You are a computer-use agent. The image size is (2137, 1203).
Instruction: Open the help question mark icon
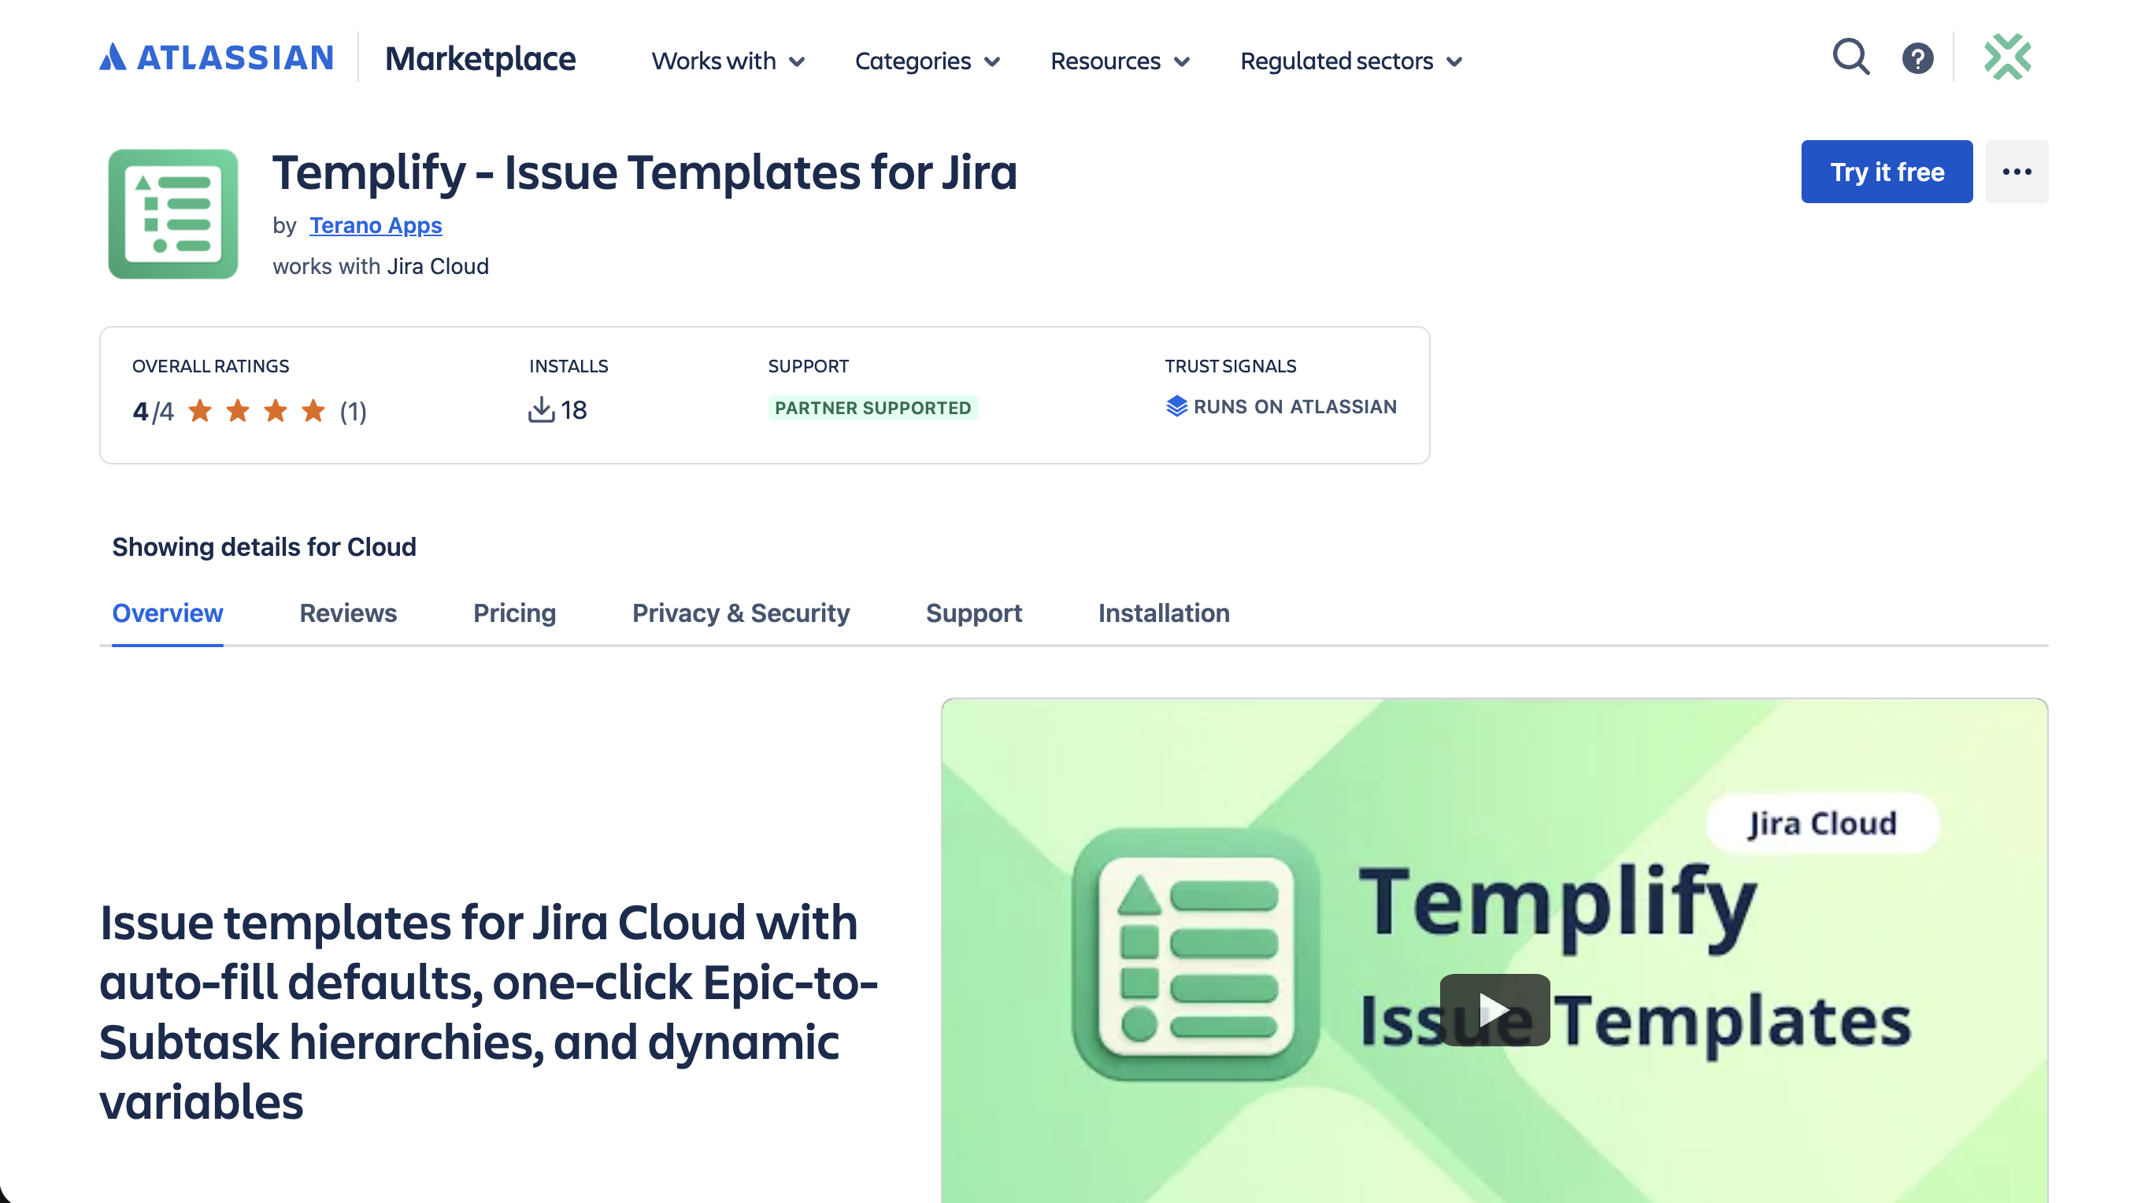[x=1918, y=57]
